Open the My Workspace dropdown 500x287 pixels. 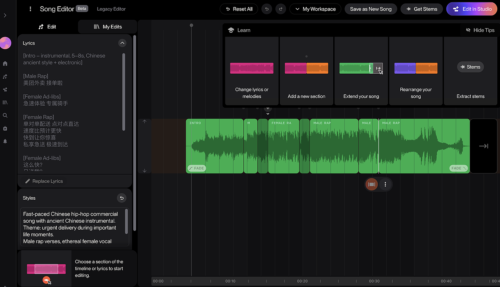[x=315, y=9]
